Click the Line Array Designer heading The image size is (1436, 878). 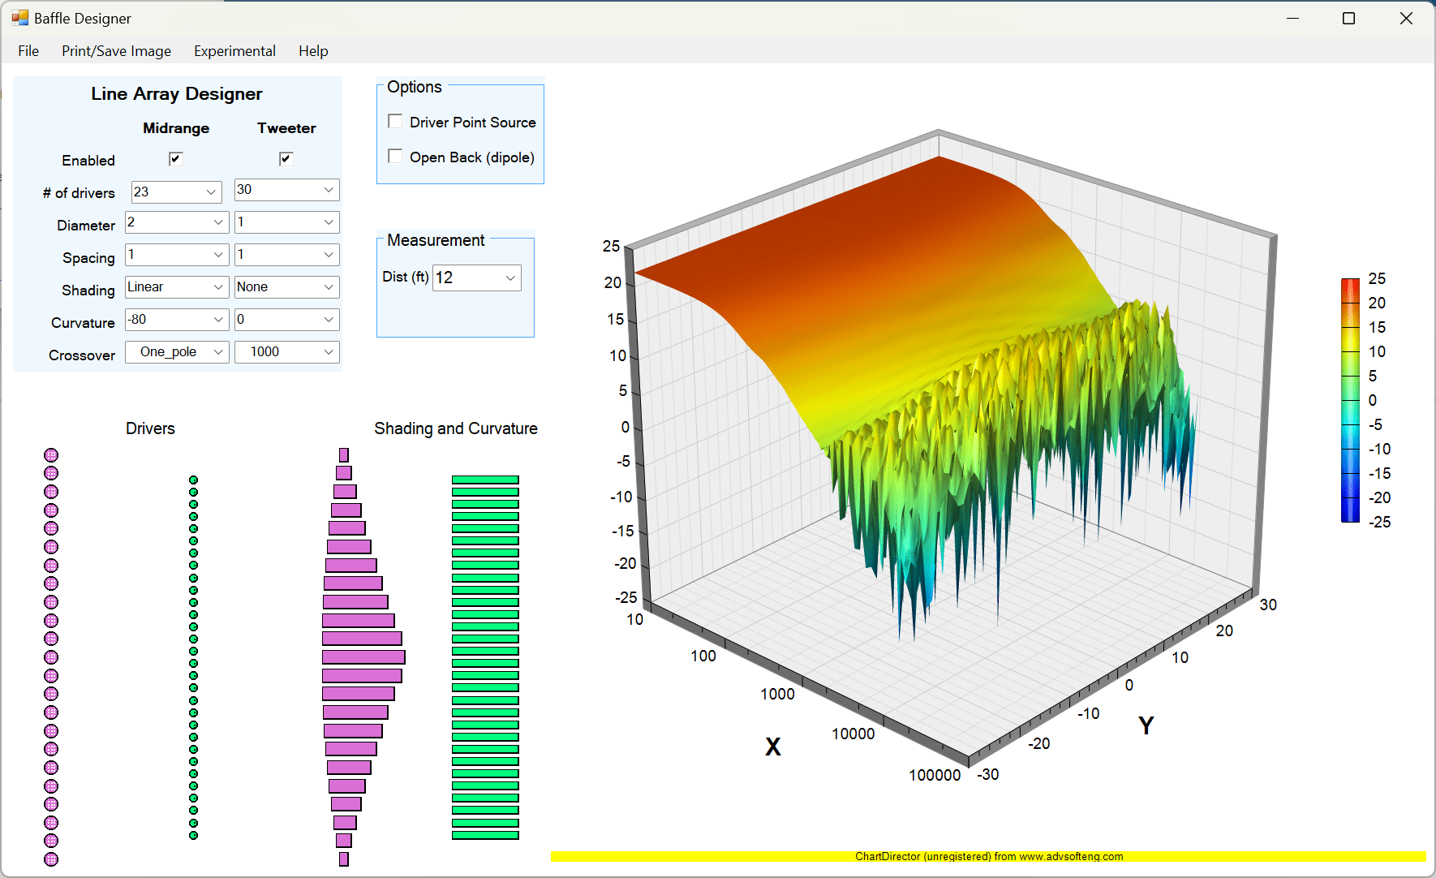177,94
